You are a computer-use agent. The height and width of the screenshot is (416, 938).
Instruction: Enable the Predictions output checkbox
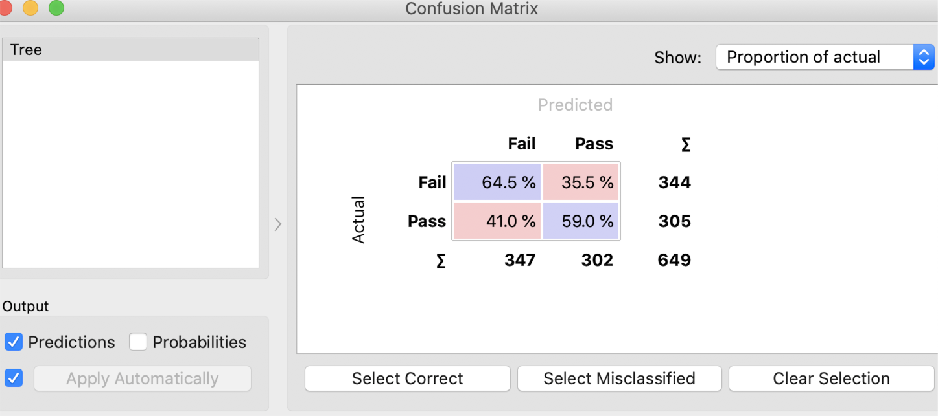click(14, 342)
